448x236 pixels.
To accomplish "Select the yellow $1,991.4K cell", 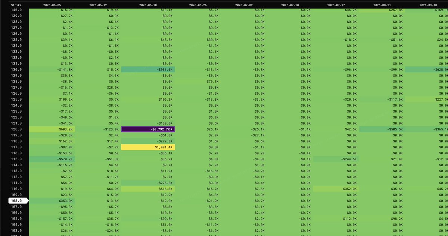I will [x=148, y=147].
